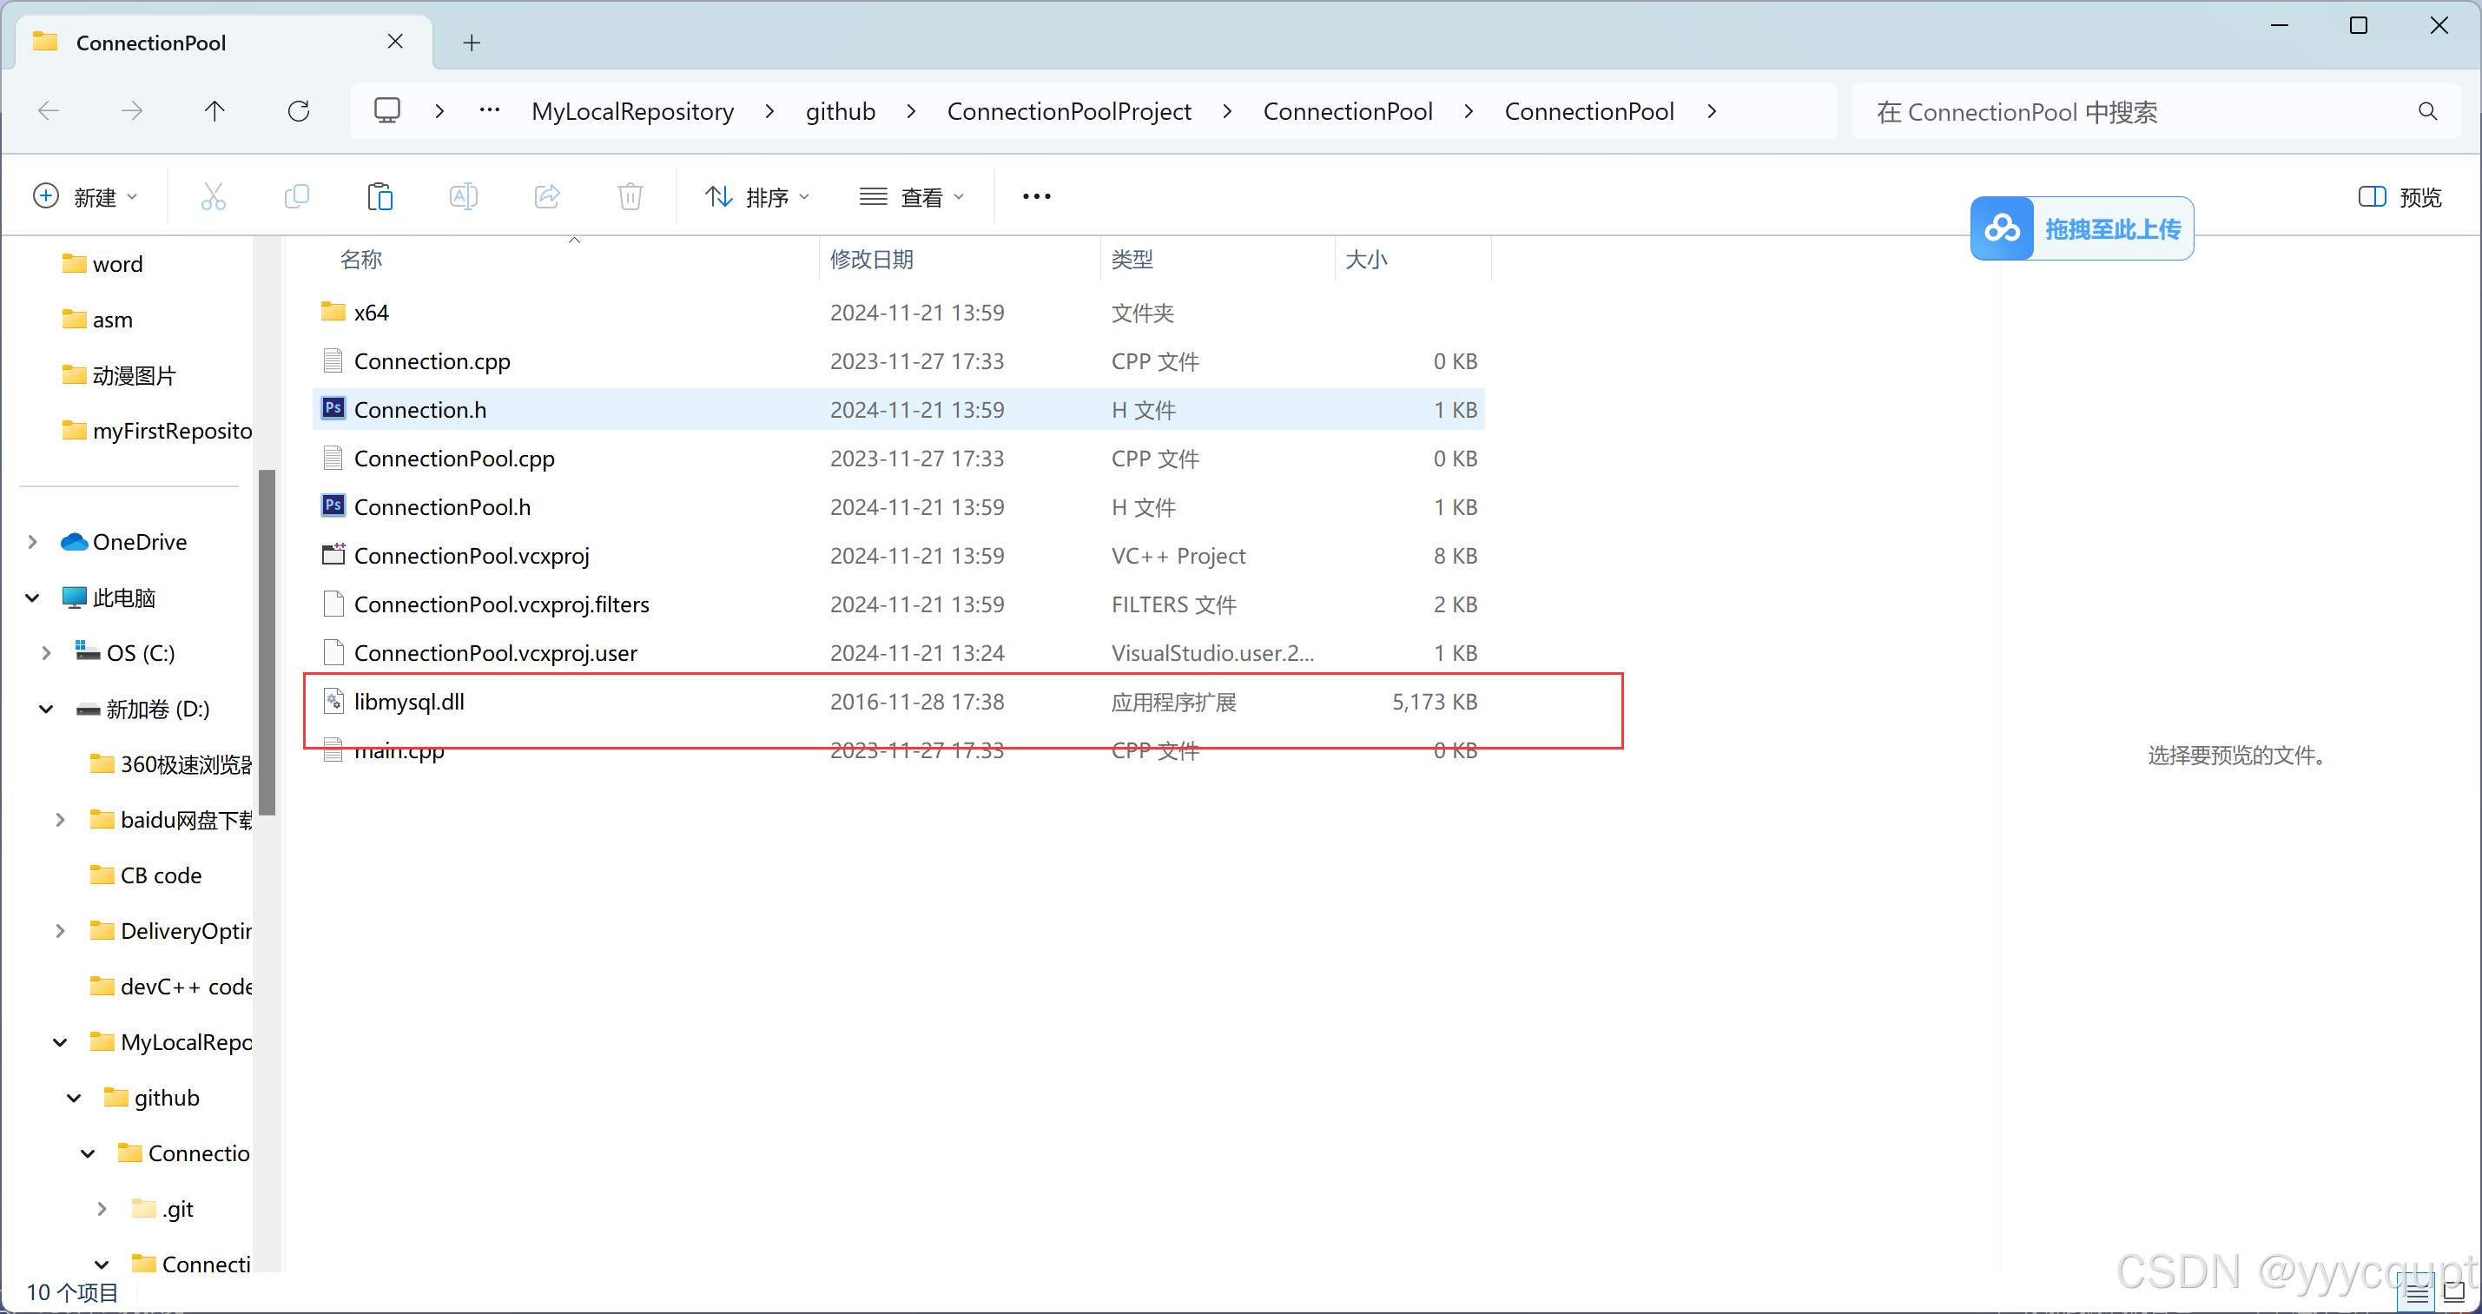
Task: Click the Paste clipboard icon
Action: point(380,196)
